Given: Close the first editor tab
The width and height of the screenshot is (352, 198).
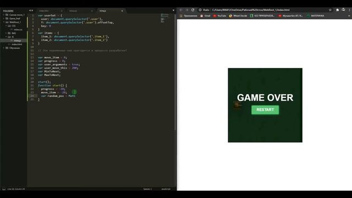Looking at the screenshot, I should tap(62, 11).
